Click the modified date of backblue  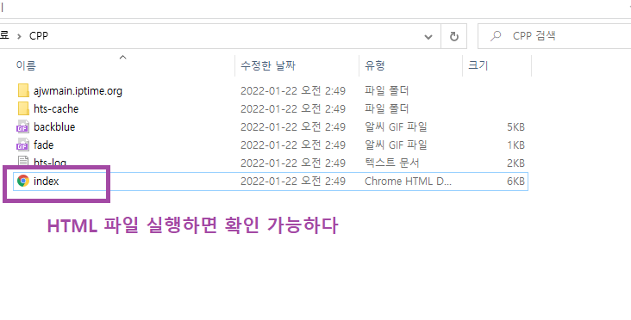click(293, 127)
